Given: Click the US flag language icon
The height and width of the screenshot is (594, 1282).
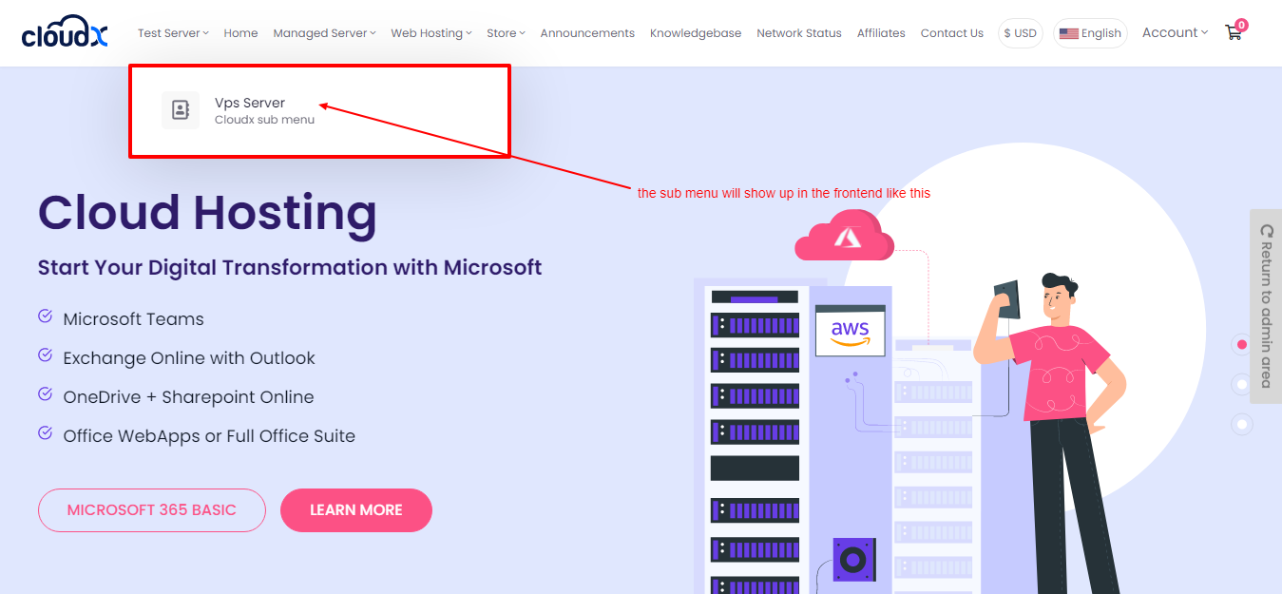Looking at the screenshot, I should (1068, 33).
